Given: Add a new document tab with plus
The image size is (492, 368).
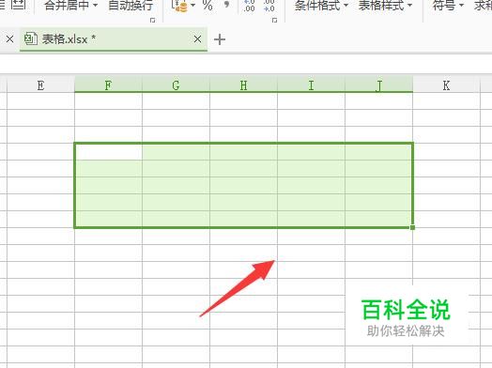Looking at the screenshot, I should tap(220, 39).
